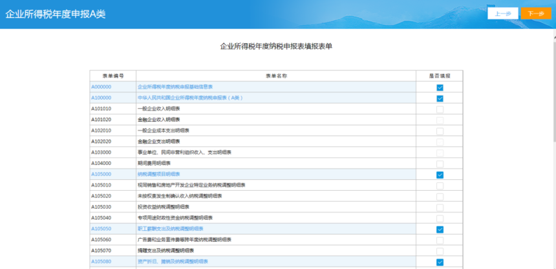
Task: Uncheck the A000000 form checkbox
Action: (440, 88)
